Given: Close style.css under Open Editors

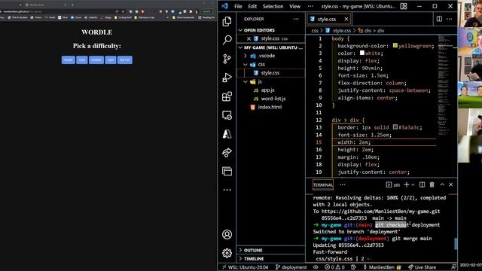Looking at the screenshot, I should click(x=249, y=38).
